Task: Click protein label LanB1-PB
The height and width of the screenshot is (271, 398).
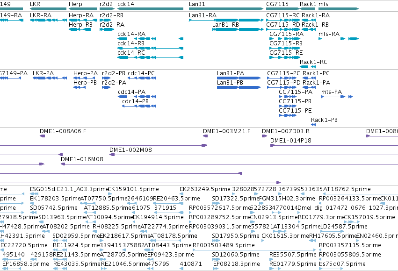Action: 230,83
